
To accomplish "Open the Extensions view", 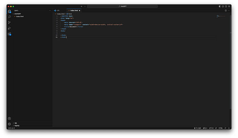I will [x=10, y=34].
